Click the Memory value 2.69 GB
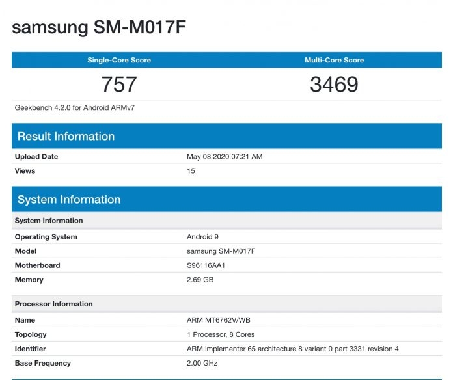Screen dimensions: 453x380 click(x=200, y=280)
